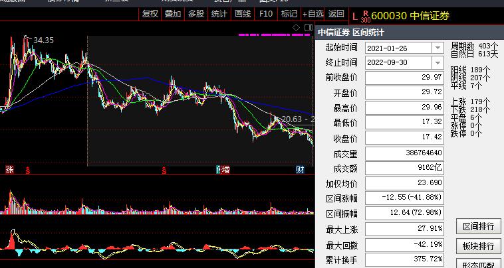
Task: Toggle the panel layout icon beside the diamond
Action: [309, 28]
